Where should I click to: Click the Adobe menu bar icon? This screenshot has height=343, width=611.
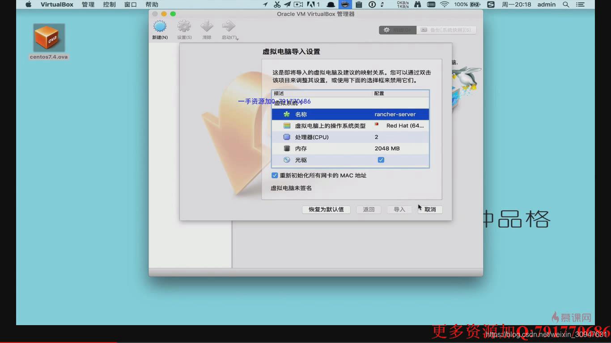click(x=313, y=4)
